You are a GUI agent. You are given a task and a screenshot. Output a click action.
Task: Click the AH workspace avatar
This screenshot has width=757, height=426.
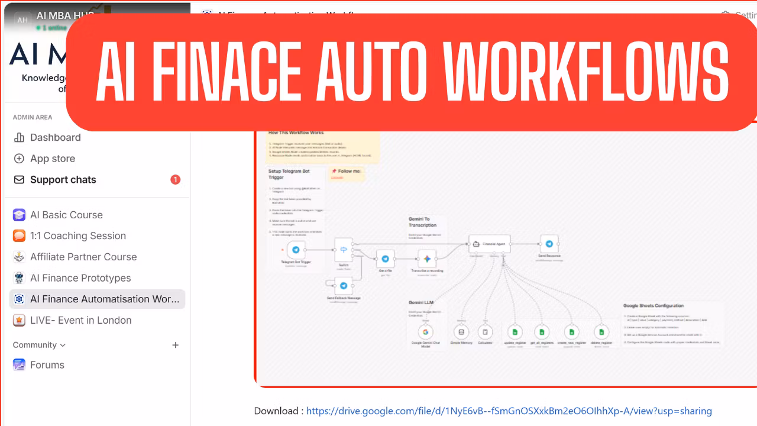(22, 20)
